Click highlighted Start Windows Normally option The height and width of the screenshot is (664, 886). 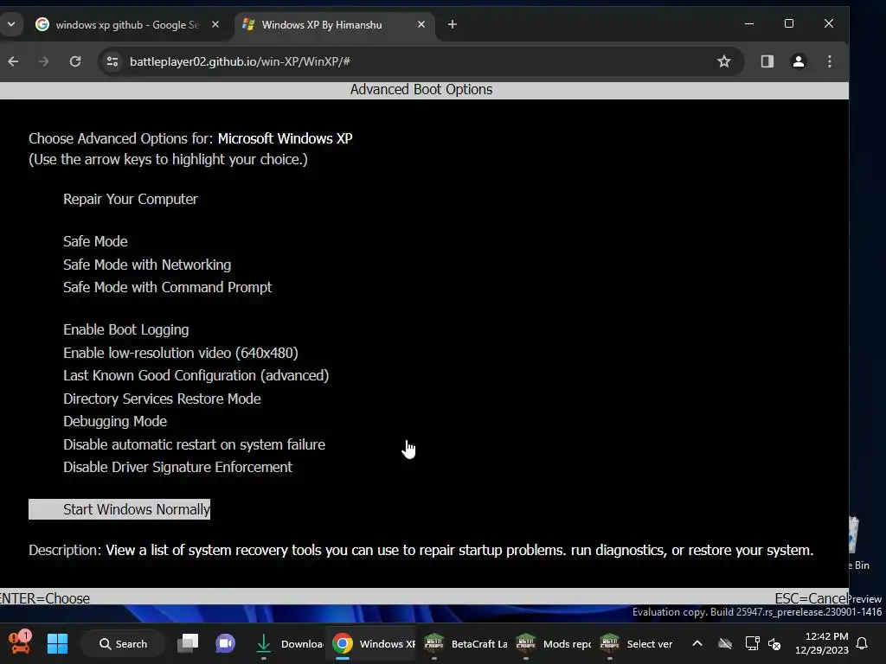pos(119,509)
